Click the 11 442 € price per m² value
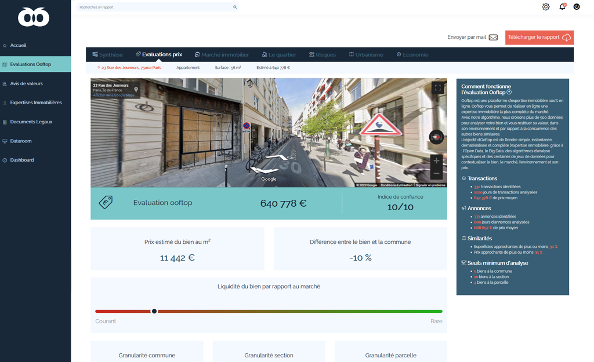The image size is (594, 362). (x=178, y=258)
